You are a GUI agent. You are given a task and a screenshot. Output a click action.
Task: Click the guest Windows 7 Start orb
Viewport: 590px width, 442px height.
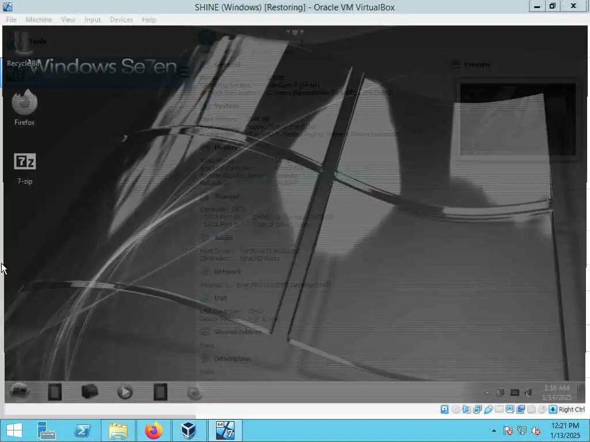point(19,392)
